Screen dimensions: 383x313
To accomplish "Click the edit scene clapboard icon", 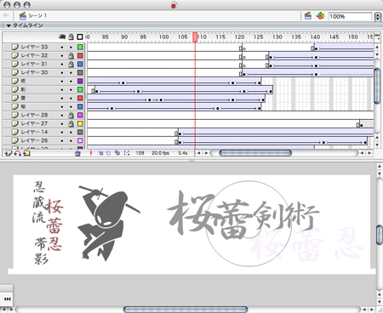I will pyautogui.click(x=308, y=16).
